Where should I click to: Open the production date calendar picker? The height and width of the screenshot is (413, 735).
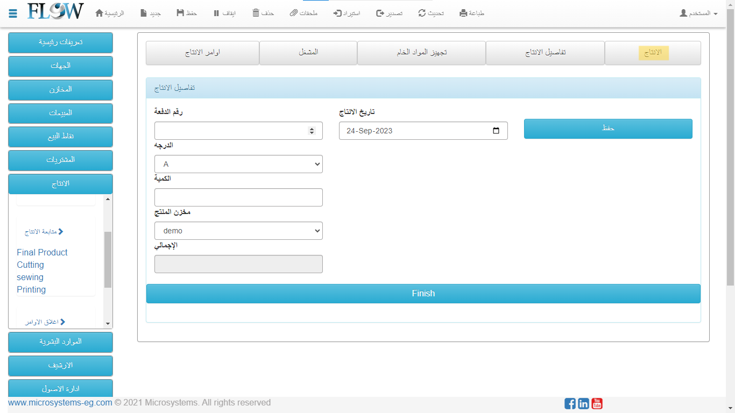496,131
